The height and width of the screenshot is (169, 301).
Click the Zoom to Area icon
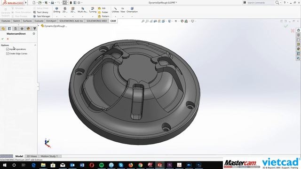tap(147, 21)
